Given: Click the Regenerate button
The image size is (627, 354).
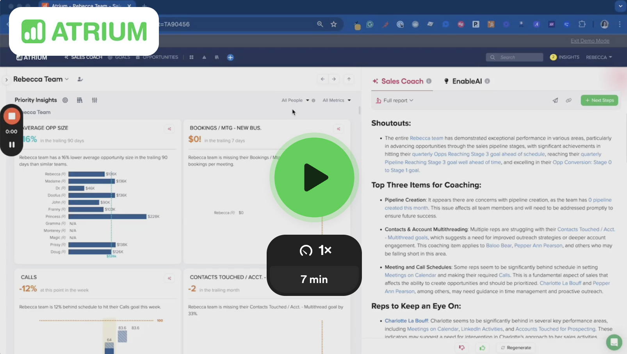Looking at the screenshot, I should (516, 347).
